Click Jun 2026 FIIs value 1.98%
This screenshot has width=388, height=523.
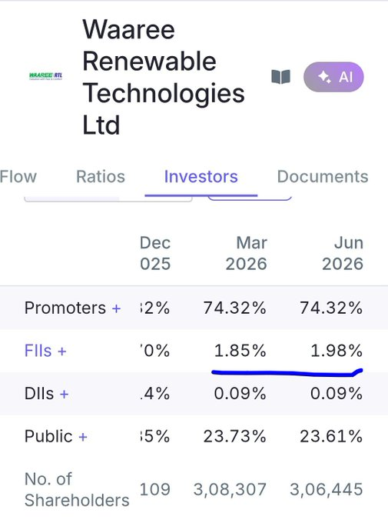(x=337, y=351)
